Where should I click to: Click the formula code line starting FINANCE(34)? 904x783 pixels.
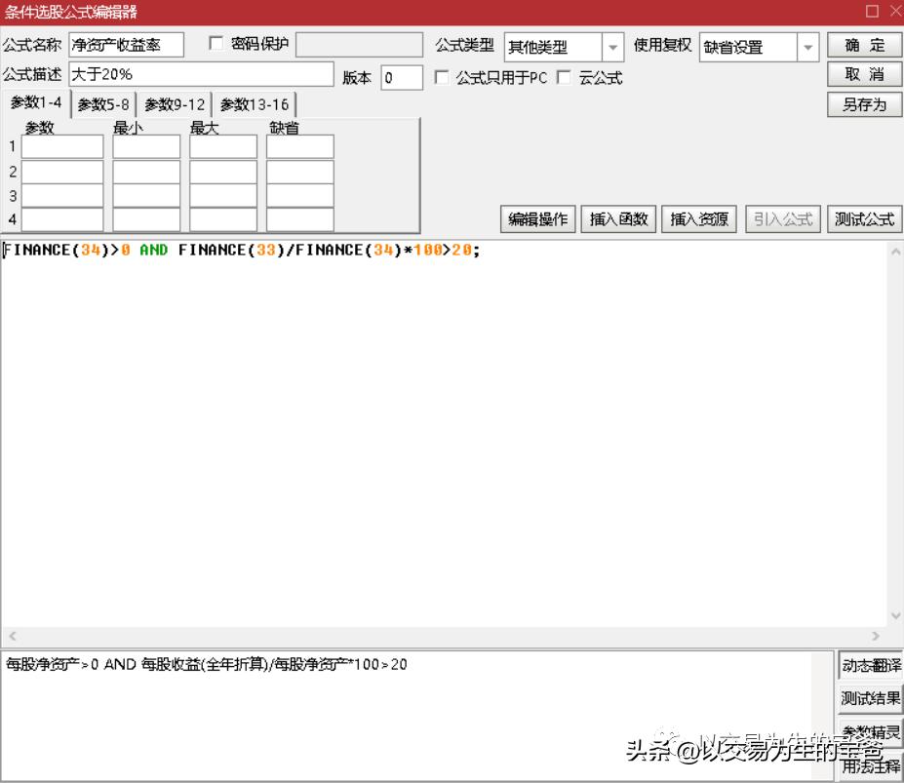click(x=241, y=251)
